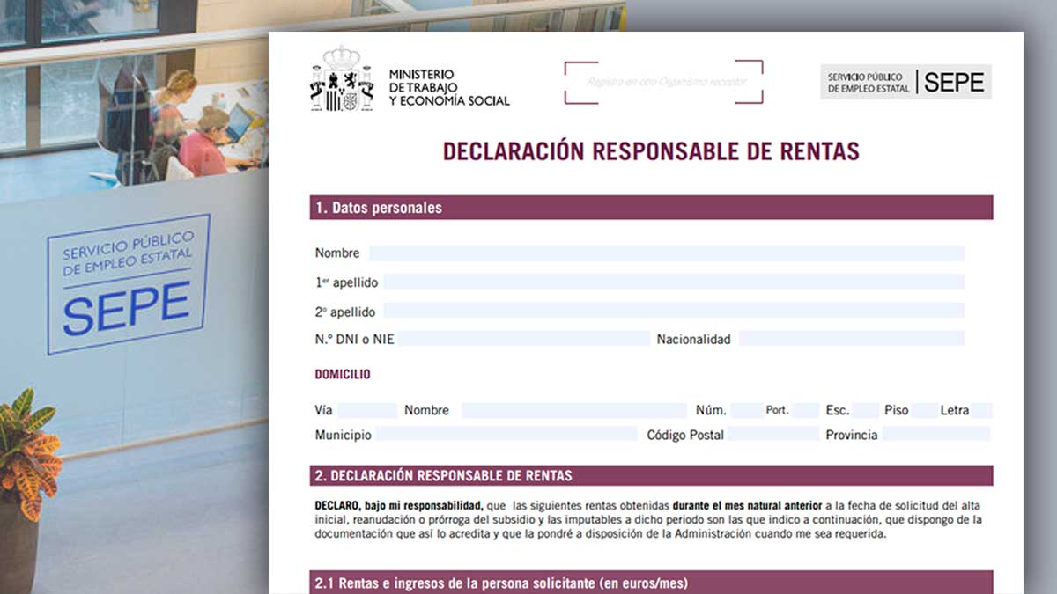The height and width of the screenshot is (594, 1057).
Task: Select the 1er apellido input field
Action: [x=673, y=282]
